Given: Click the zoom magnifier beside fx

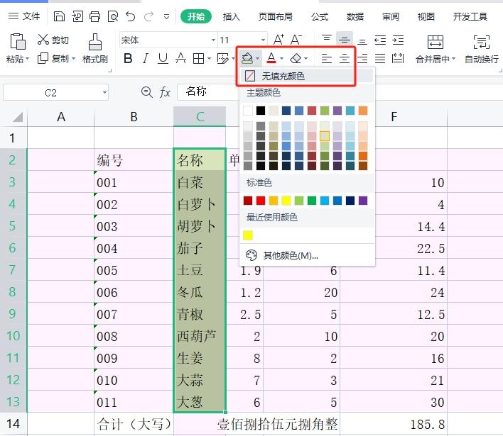Looking at the screenshot, I should click(147, 92).
